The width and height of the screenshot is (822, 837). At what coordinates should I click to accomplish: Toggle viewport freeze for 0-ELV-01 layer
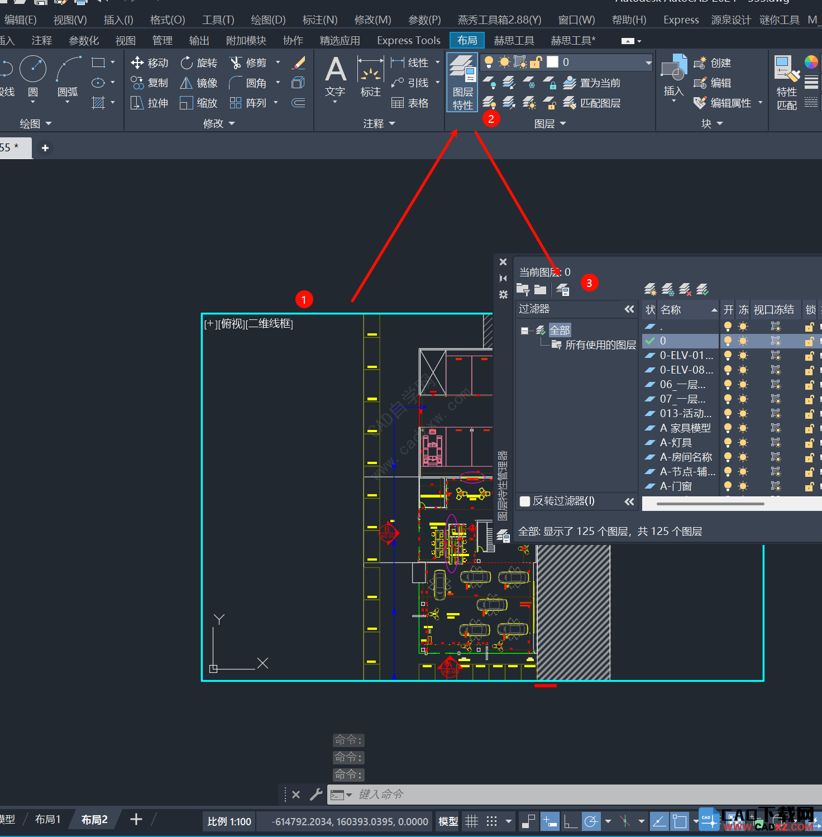[x=776, y=355]
